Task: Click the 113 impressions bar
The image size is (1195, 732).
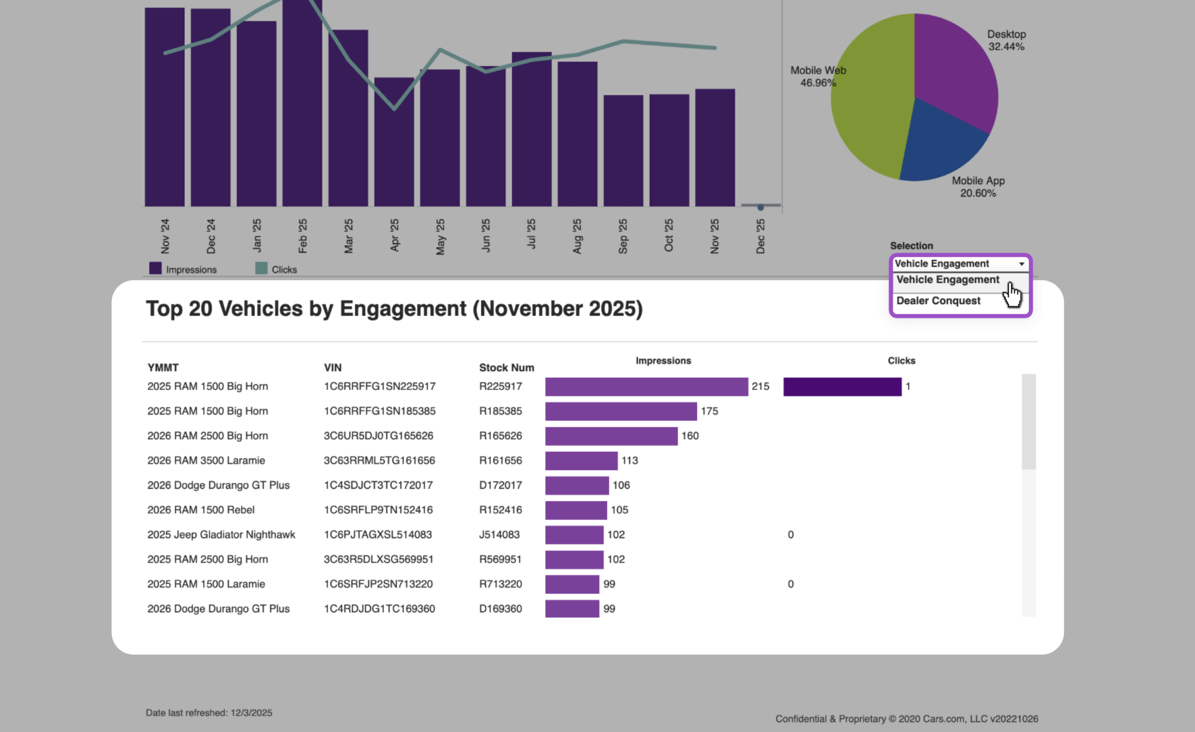Action: (582, 461)
